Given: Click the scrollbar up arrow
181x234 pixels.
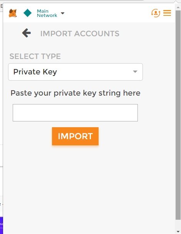Looking at the screenshot, I should tap(178, 7).
